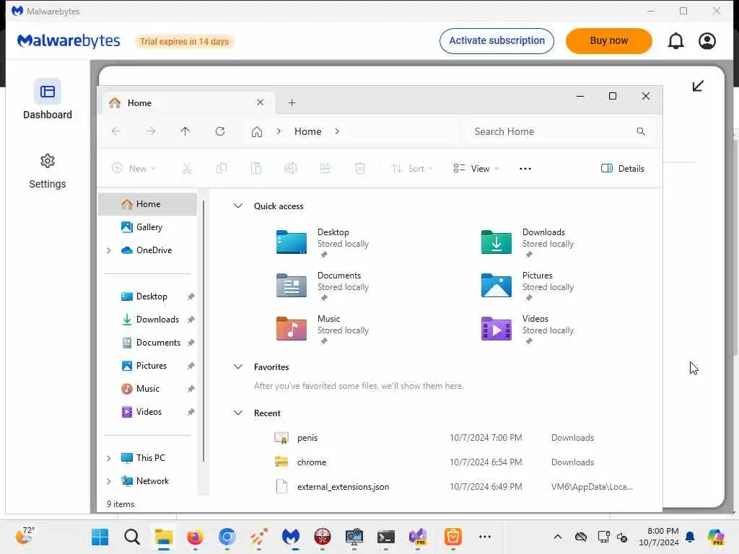This screenshot has width=739, height=554.
Task: Select Documents in navigation pane
Action: click(x=147, y=343)
